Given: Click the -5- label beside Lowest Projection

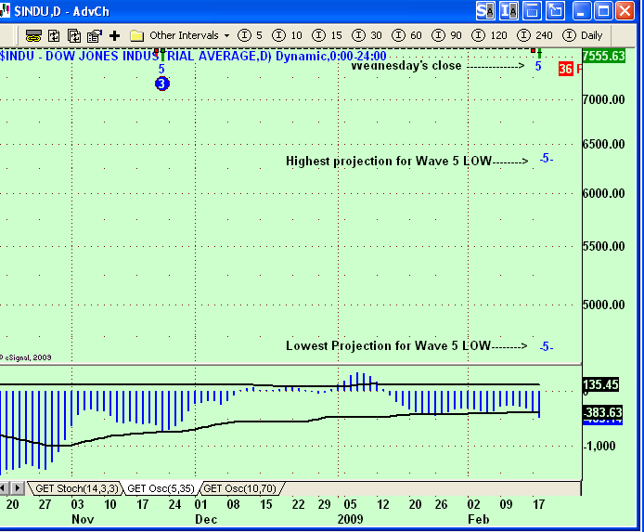Looking at the screenshot, I should tap(547, 346).
